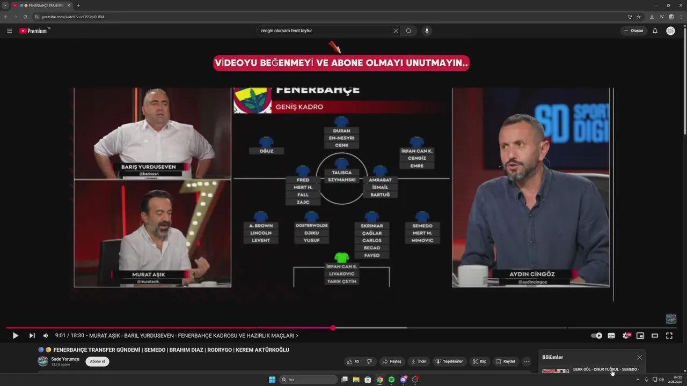Go back in browser
Viewport: 687px width, 386px height.
pos(6,17)
